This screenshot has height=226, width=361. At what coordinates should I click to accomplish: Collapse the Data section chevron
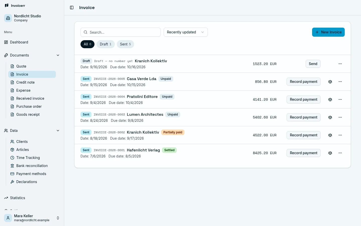point(58,131)
